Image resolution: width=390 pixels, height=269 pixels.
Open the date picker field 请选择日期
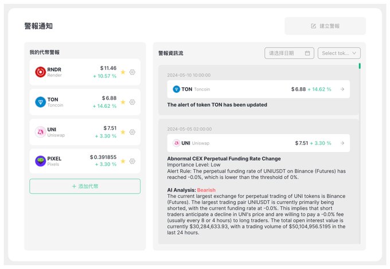[x=289, y=53]
